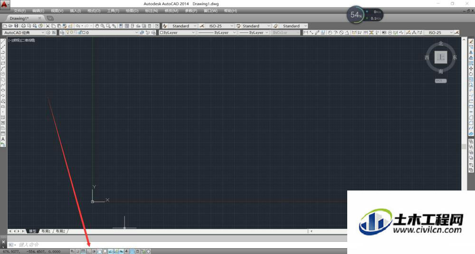Click the new drawing tab icon beside Drawing1
This screenshot has width=475, height=254.
click(x=50, y=18)
